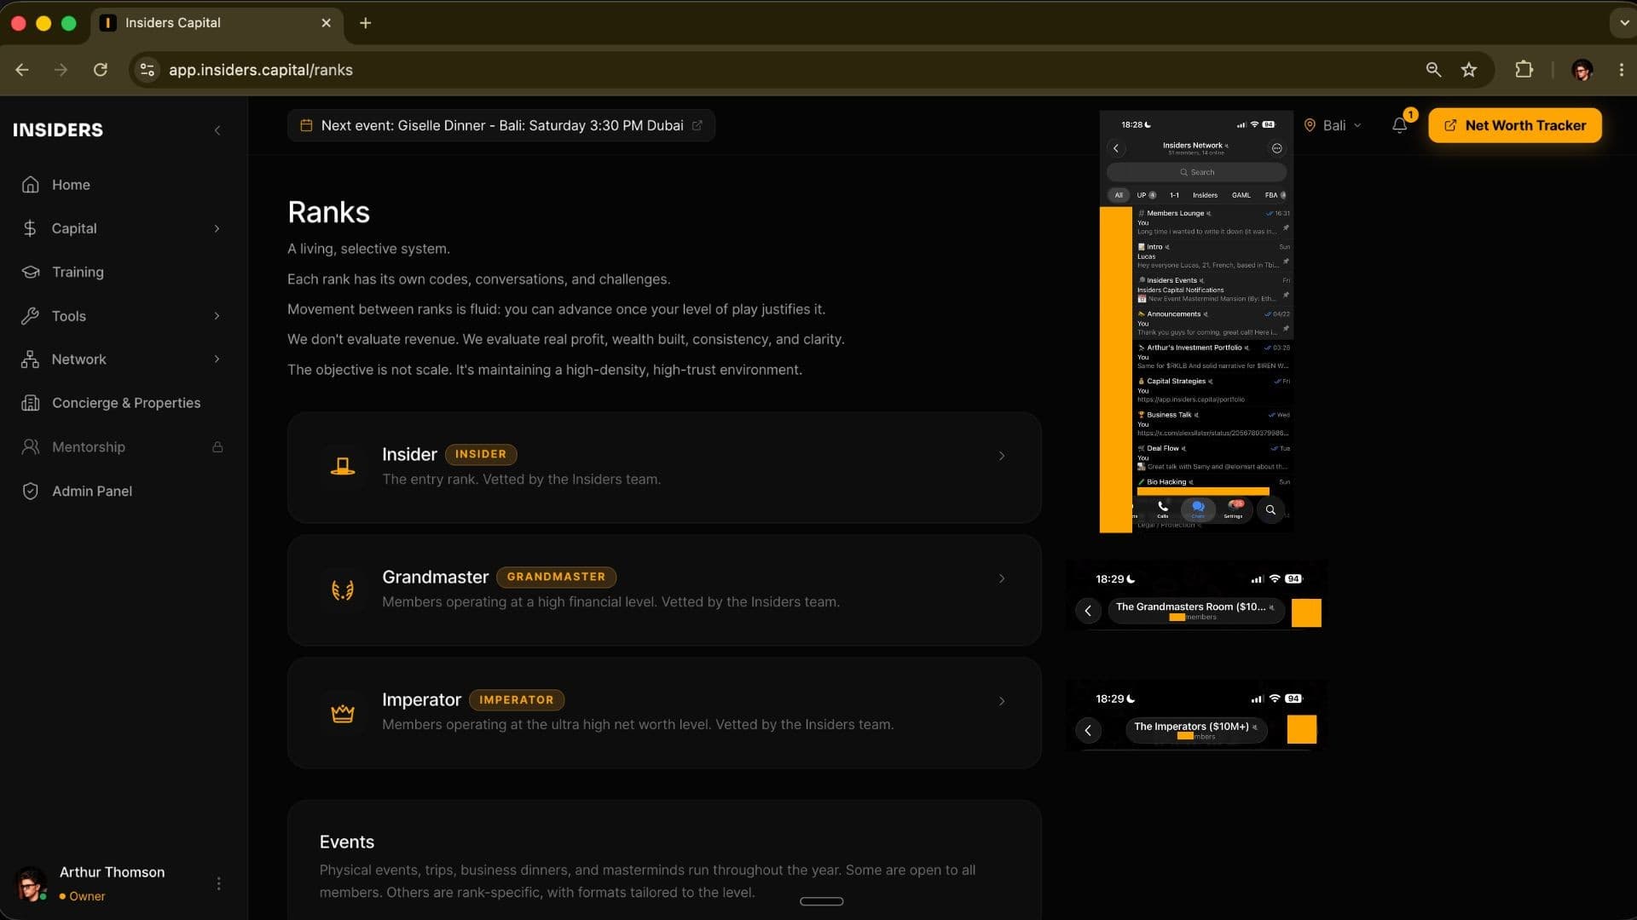Click the dollar Capital icon
The image size is (1637, 920).
click(x=30, y=228)
